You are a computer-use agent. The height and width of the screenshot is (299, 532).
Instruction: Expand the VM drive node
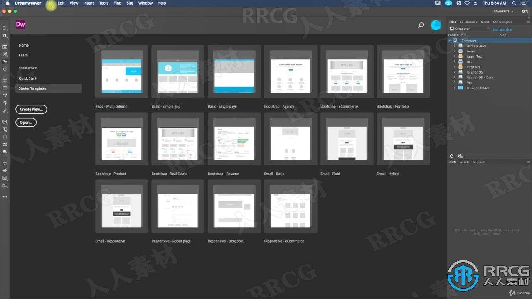click(454, 83)
